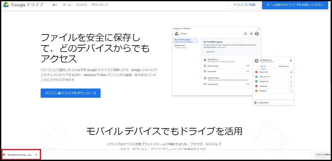Click the Drive preferences illustration image
Viewport: 332px width, 161px height.
[x=234, y=66]
